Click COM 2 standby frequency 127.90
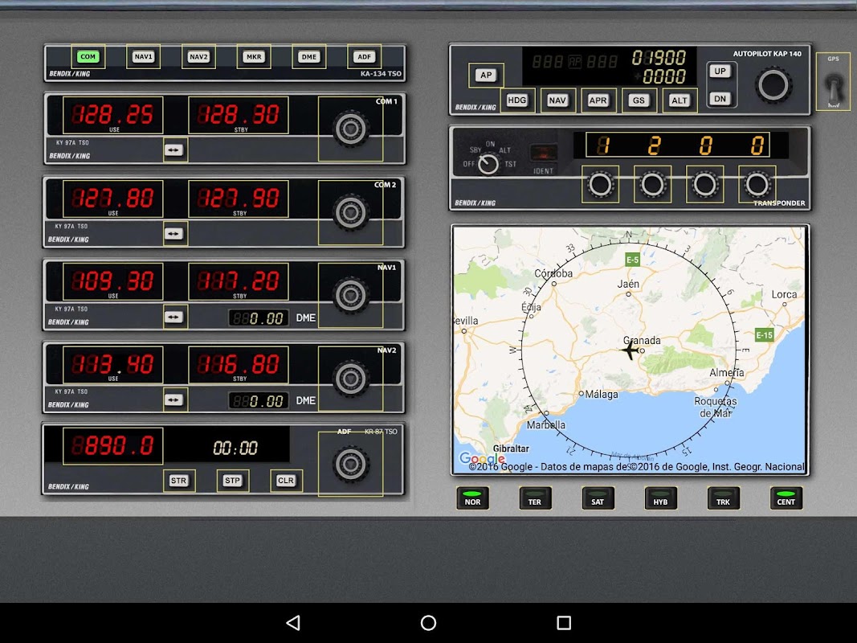Image resolution: width=857 pixels, height=643 pixels. pyautogui.click(x=239, y=199)
